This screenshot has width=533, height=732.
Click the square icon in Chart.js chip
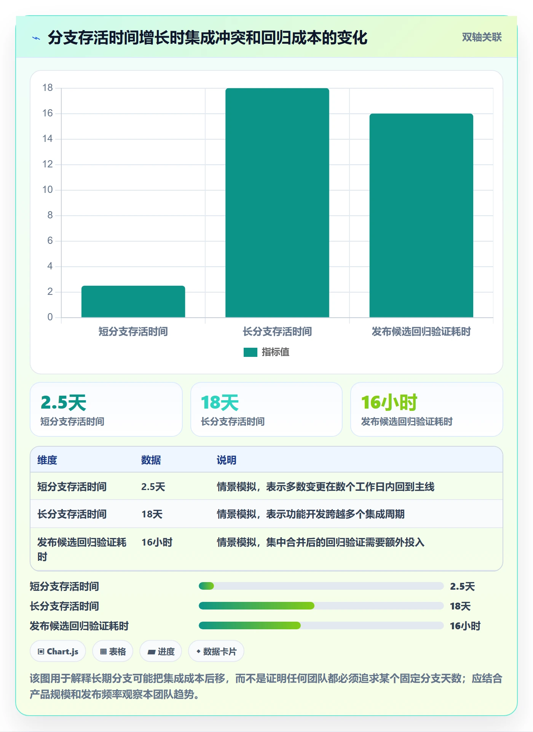(x=41, y=652)
